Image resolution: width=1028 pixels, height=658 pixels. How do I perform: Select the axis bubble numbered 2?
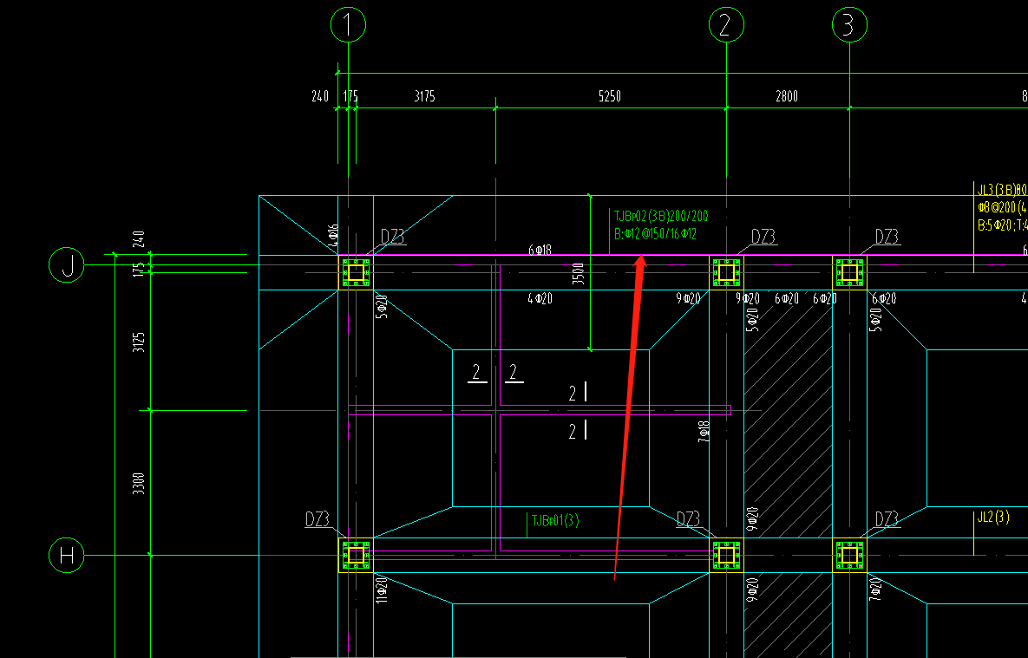pyautogui.click(x=726, y=25)
